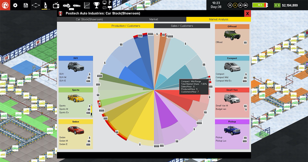Image resolution: width=308 pixels, height=162 pixels.
Task: Open the settings gear icon
Action: coord(15,5)
